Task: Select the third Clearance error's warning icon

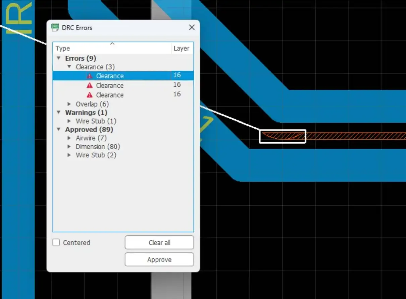Action: coord(90,95)
